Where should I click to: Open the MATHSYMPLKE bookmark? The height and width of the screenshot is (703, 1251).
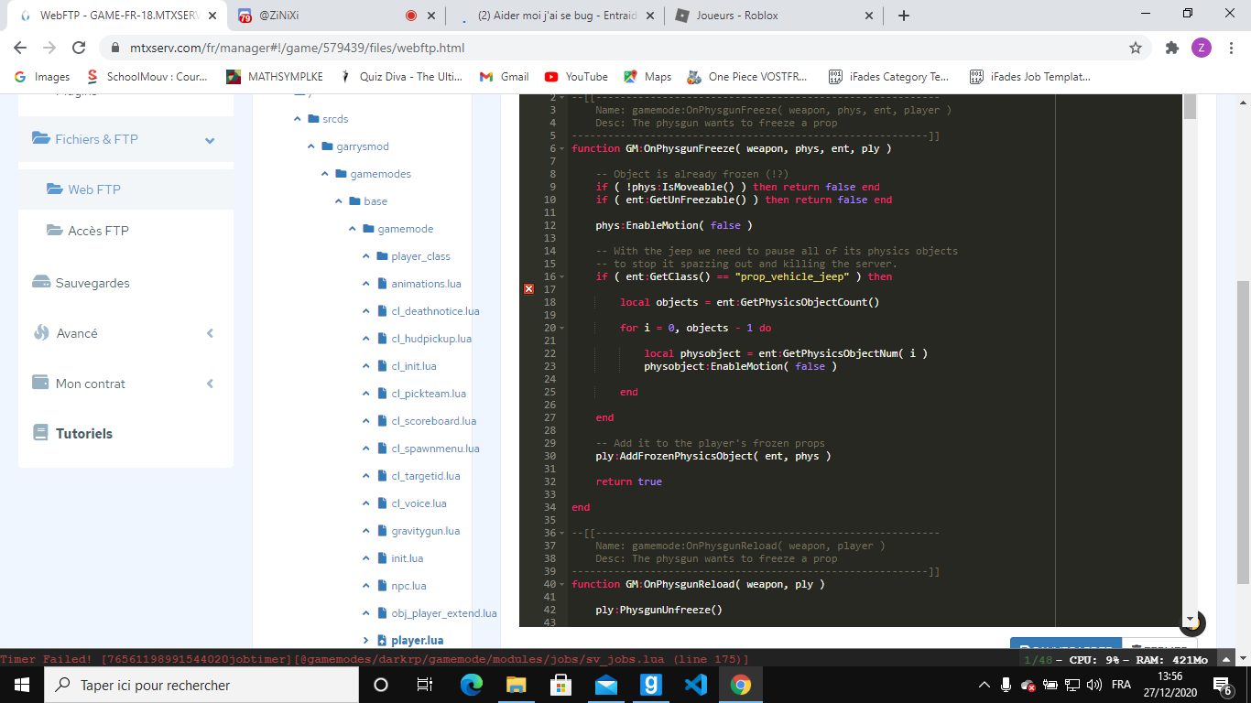tap(275, 77)
